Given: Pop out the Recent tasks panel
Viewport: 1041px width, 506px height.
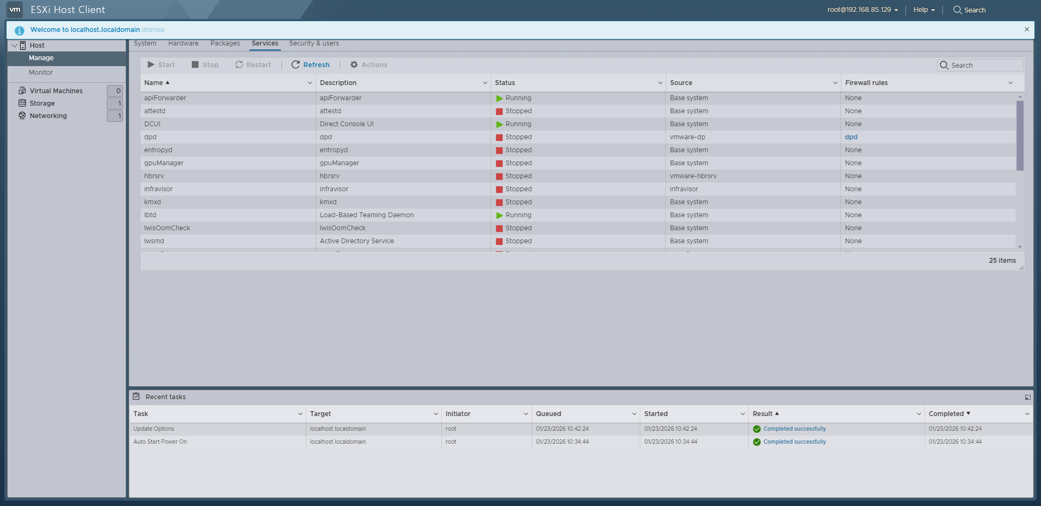Looking at the screenshot, I should coord(1027,397).
